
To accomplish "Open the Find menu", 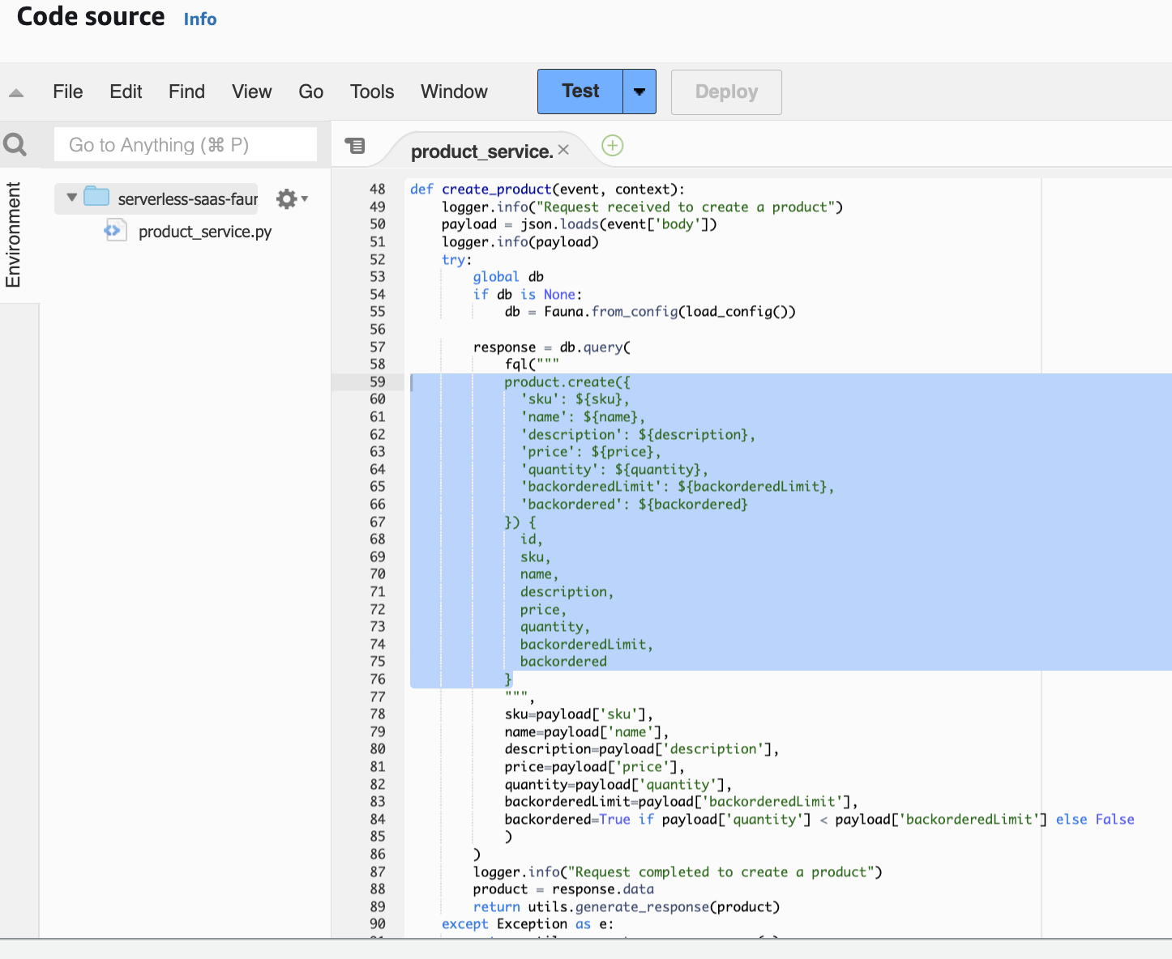I will 186,92.
